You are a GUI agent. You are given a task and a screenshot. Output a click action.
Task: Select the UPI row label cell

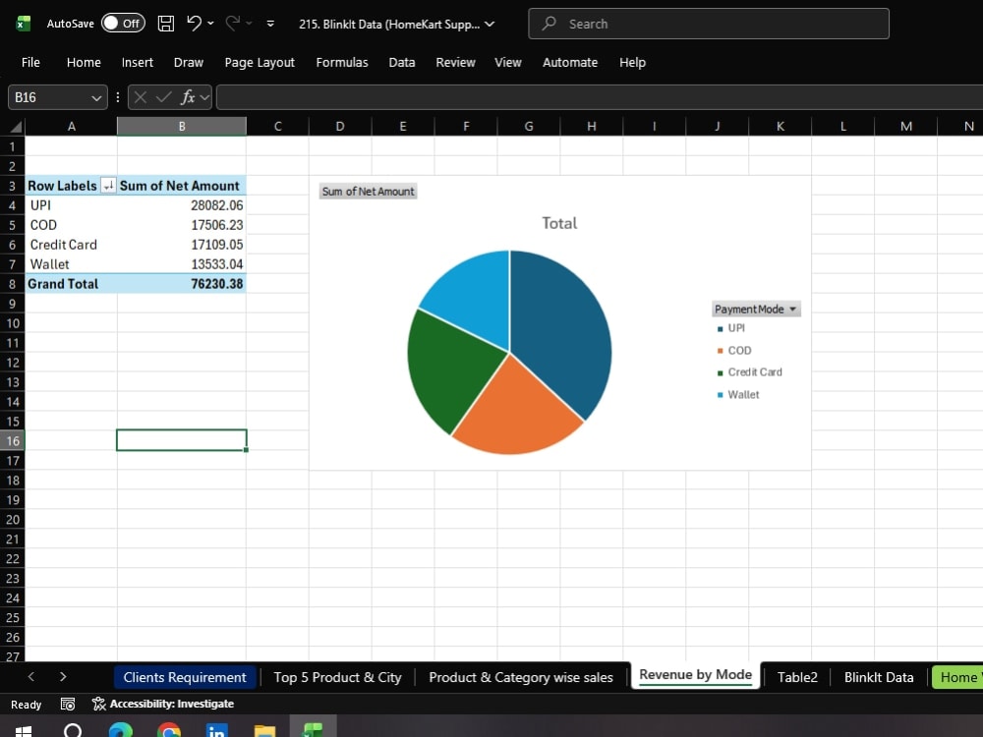pyautogui.click(x=71, y=205)
